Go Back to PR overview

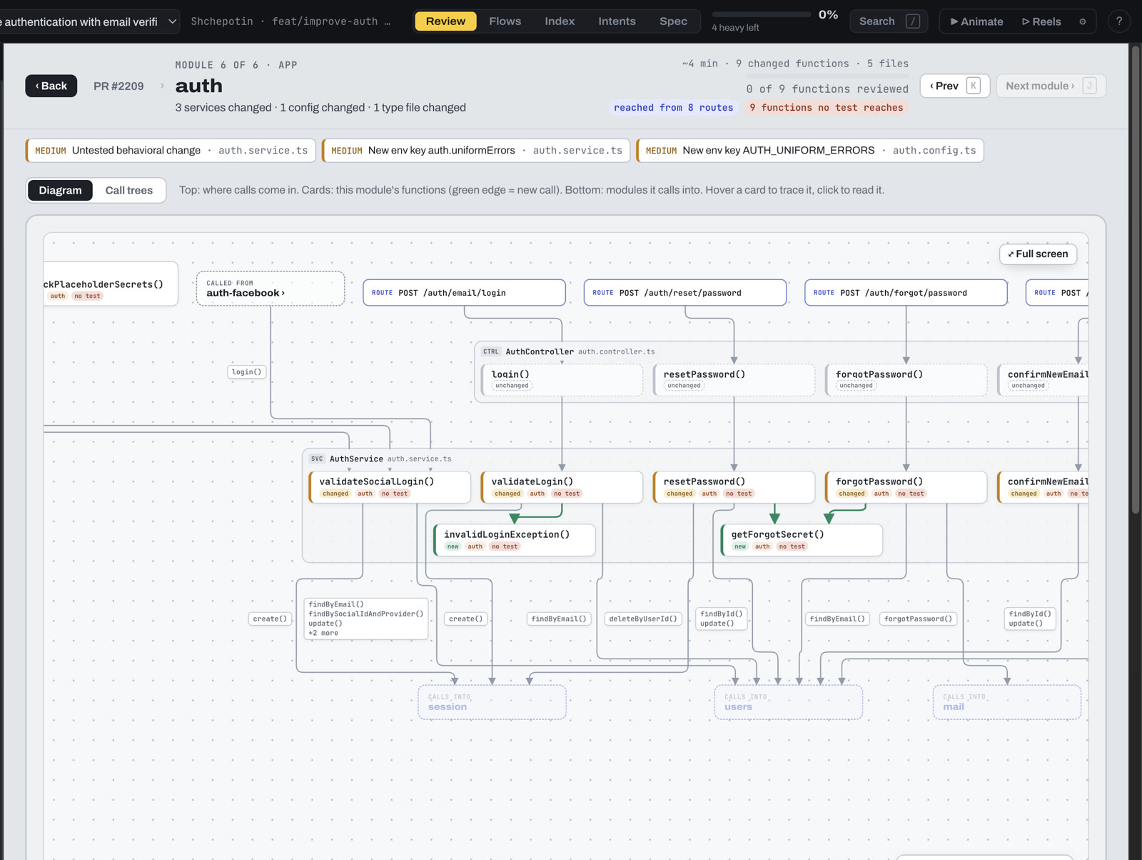click(51, 86)
